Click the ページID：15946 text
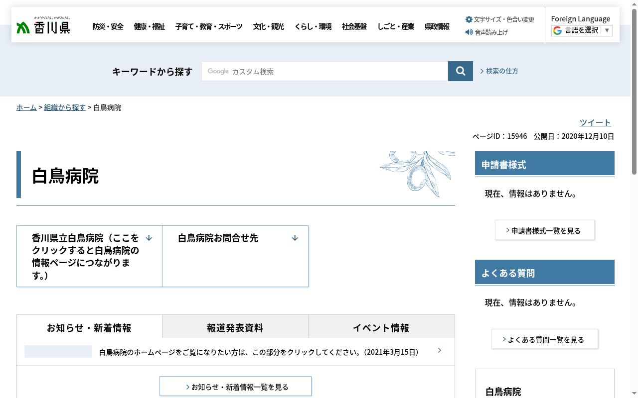Viewport: 638px width, 398px height. [499, 136]
